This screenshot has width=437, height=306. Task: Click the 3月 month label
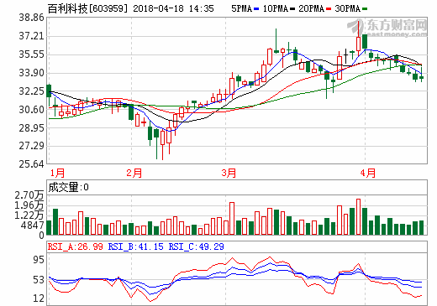click(x=229, y=173)
